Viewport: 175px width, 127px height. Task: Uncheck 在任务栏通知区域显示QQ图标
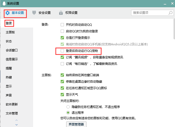(x=62, y=88)
